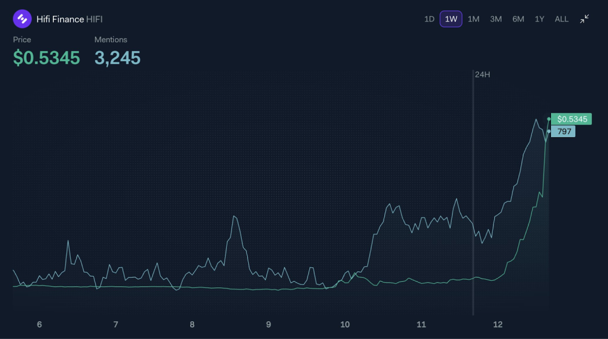Show ALL time price history
Image resolution: width=608 pixels, height=339 pixels.
coord(562,19)
